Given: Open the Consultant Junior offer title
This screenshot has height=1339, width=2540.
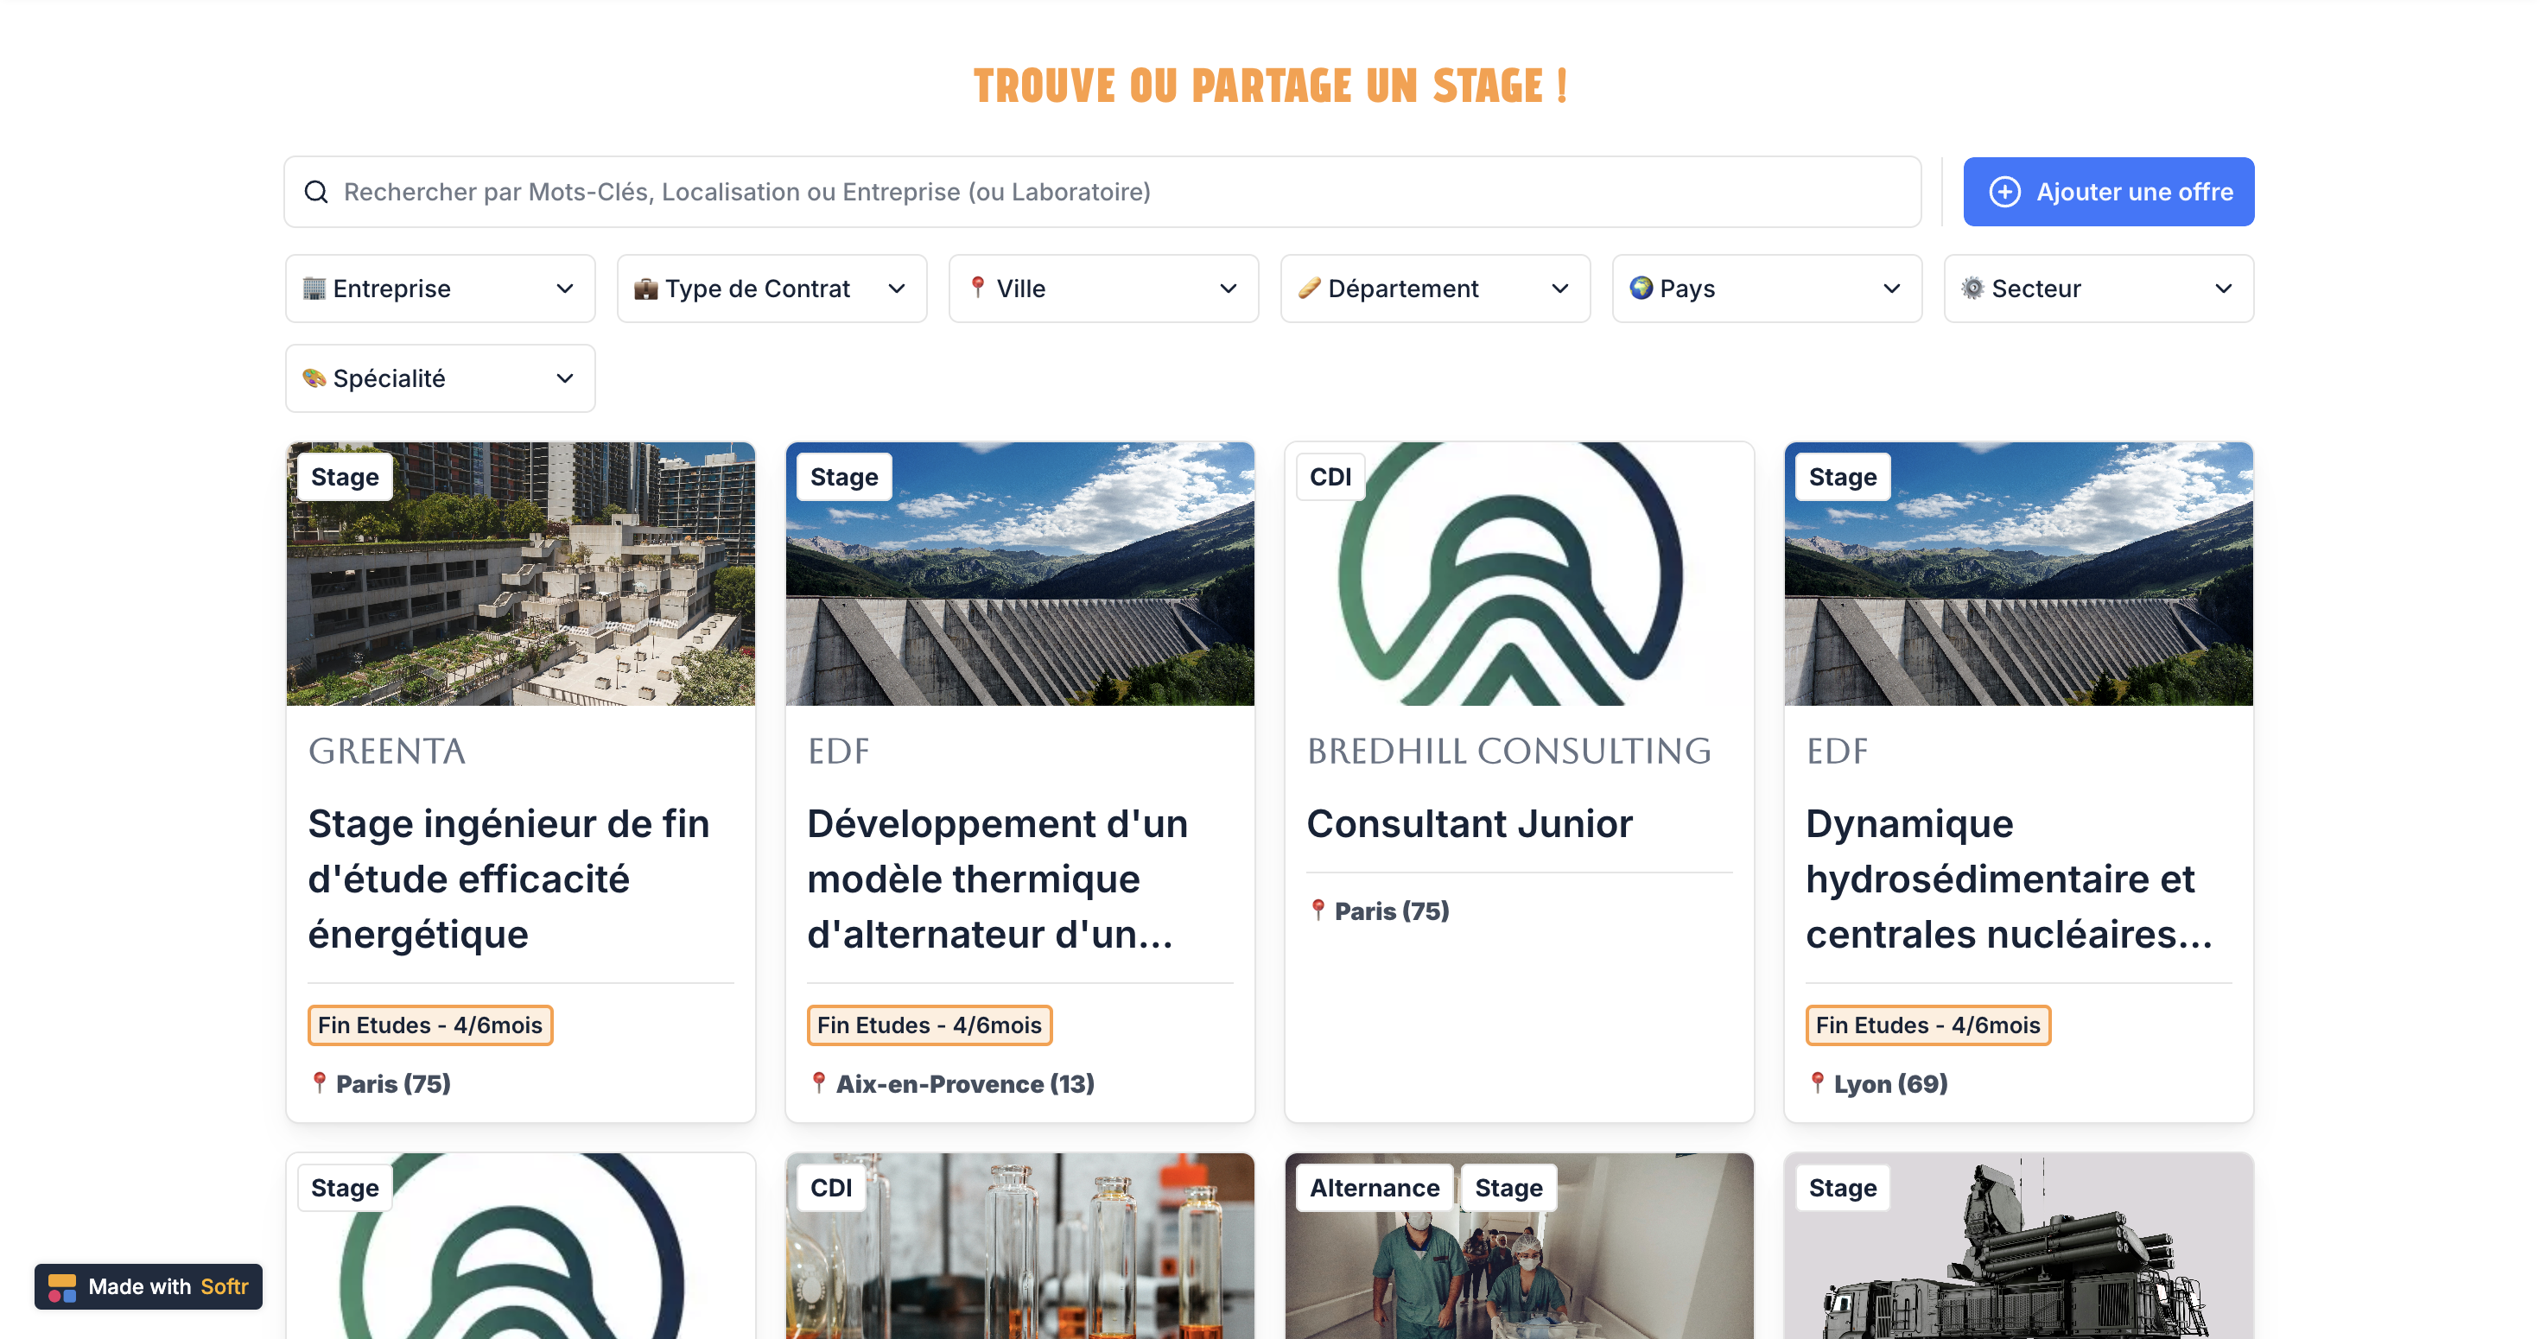Looking at the screenshot, I should 1470,823.
